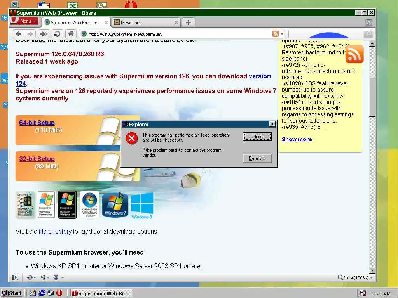Click the RSS feed icon in address bar
The height and width of the screenshot is (298, 398).
click(x=276, y=34)
